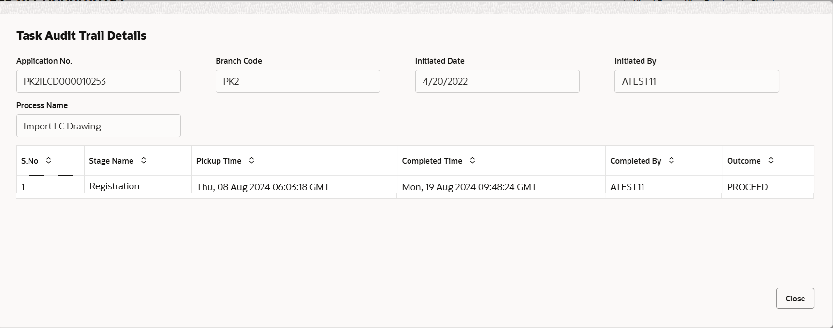This screenshot has width=833, height=328.
Task: Click the Process Name field
Action: coord(99,126)
